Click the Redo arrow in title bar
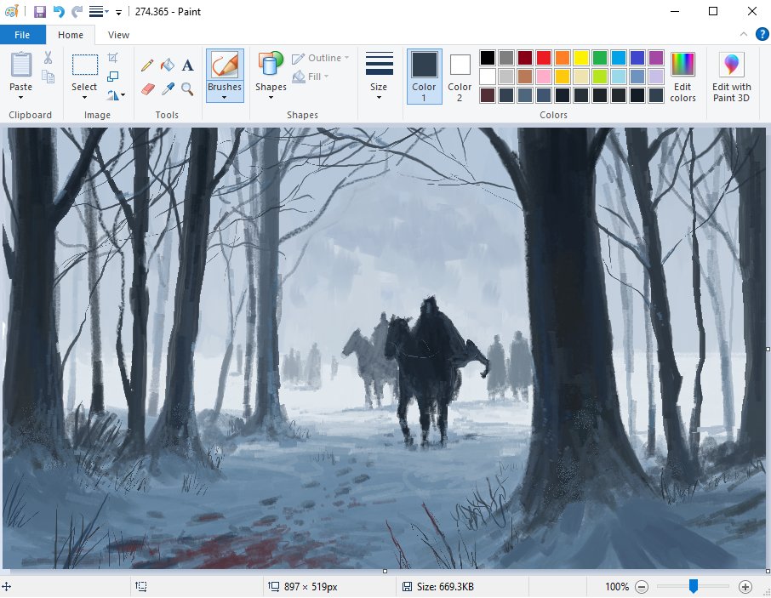The height and width of the screenshot is (598, 771). click(77, 11)
